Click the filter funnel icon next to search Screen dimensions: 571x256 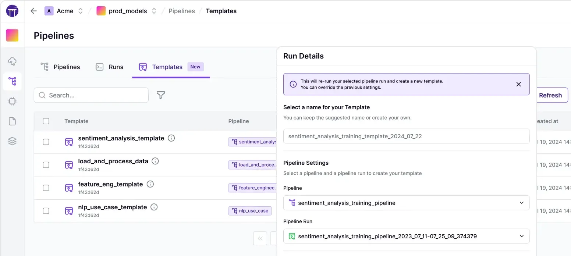(161, 95)
